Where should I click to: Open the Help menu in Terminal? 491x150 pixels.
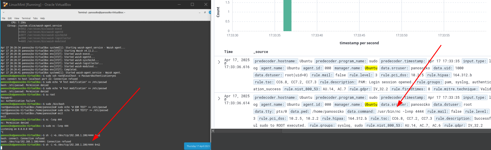pos(42,18)
